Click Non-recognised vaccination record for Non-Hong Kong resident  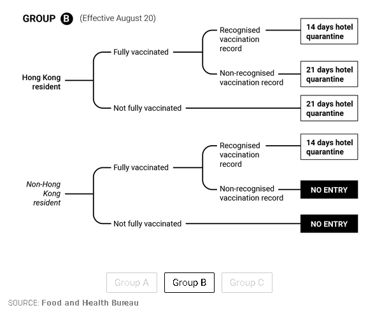pos(251,194)
